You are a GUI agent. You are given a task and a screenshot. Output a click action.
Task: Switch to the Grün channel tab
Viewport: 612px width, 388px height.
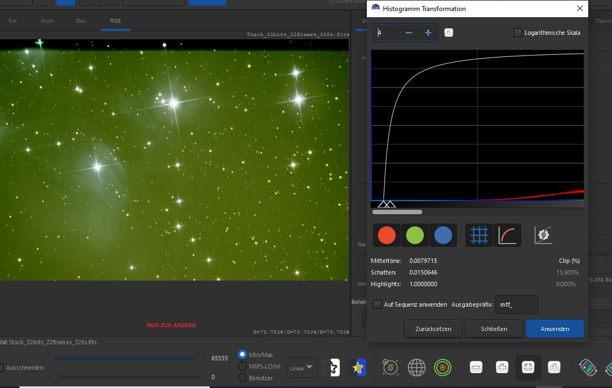[47, 20]
